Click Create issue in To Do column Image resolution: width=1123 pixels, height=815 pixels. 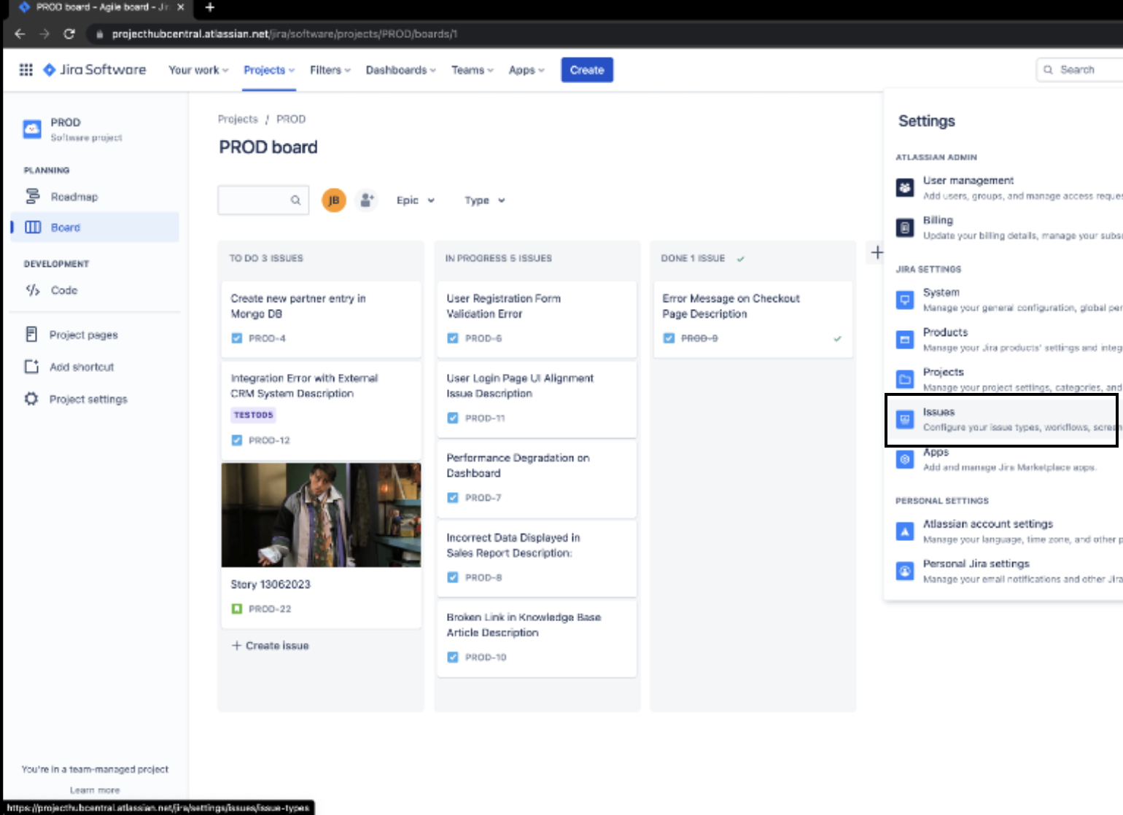click(x=271, y=646)
